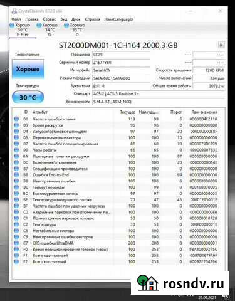Select the row text Частота ошибок чтения
Image resolution: width=235 pixels, height=301 pixels.
54,119
